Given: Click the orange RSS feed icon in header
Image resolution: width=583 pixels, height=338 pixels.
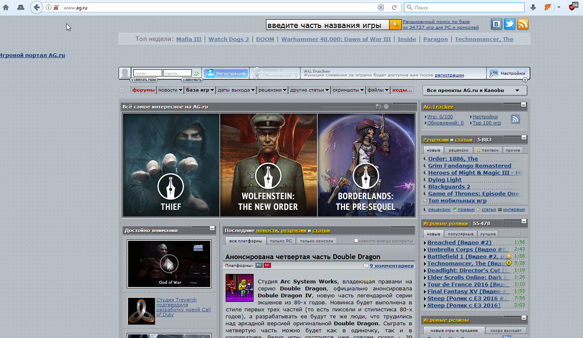Looking at the screenshot, I should (523, 25).
